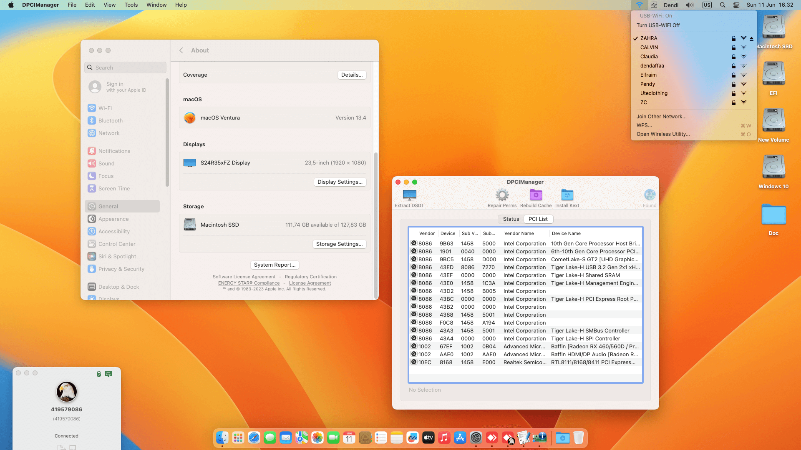Viewport: 801px width, 450px height.
Task: Click Storage Settings button
Action: coord(339,244)
